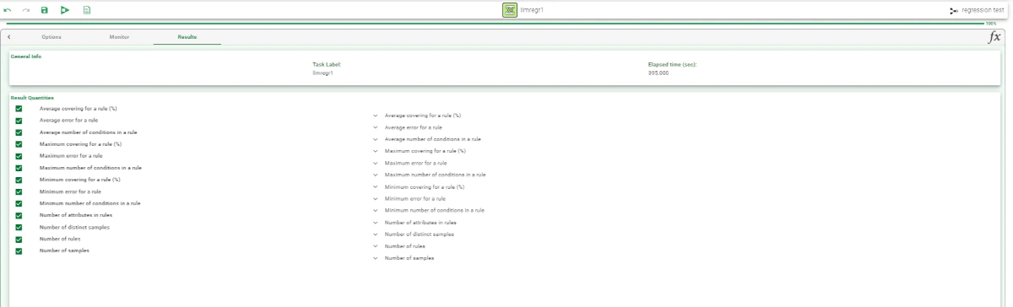Uncheck Minimum number of conditions in a rule

pos(19,203)
